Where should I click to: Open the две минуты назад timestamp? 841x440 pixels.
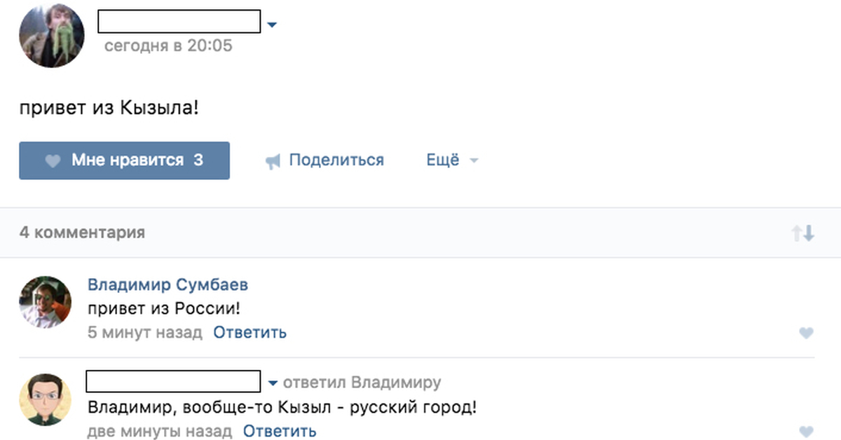160,431
